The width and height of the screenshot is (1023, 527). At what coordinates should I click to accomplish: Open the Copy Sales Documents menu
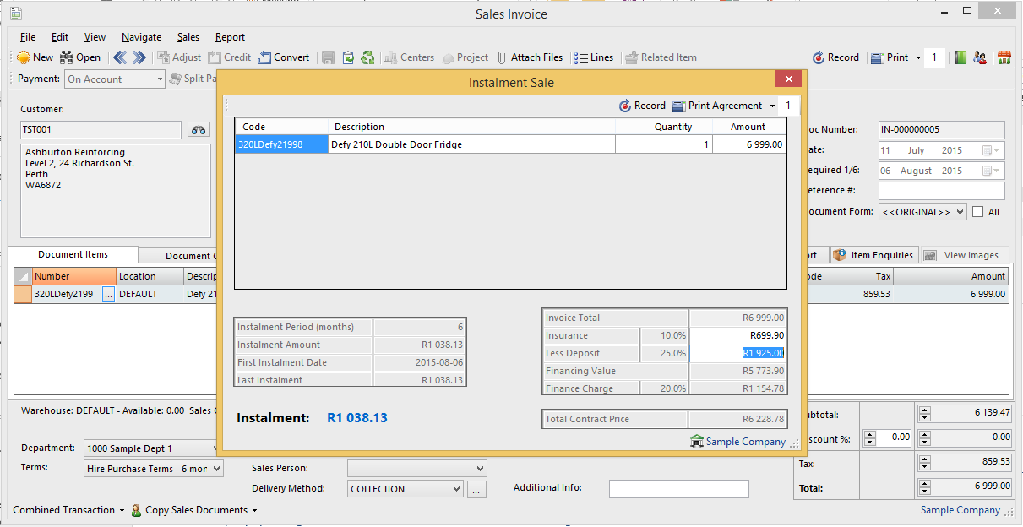pyautogui.click(x=195, y=510)
